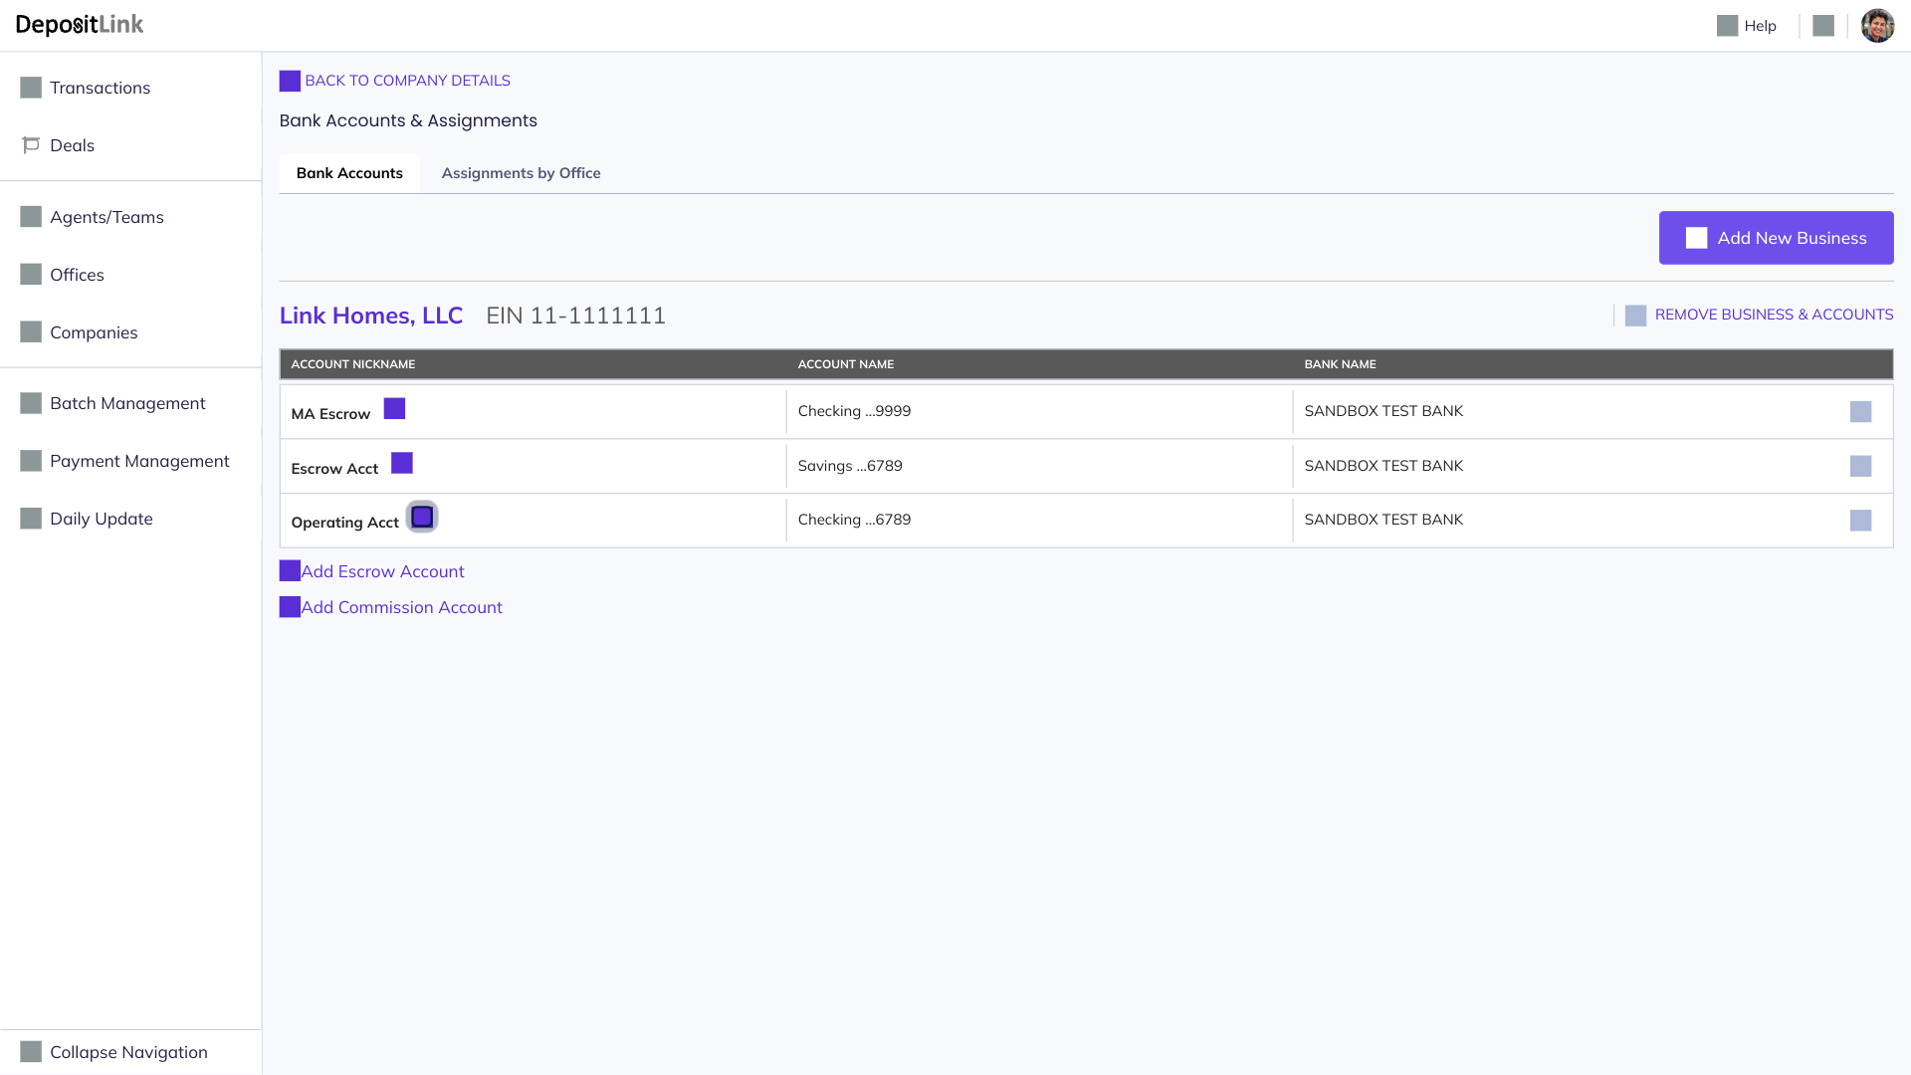Image resolution: width=1911 pixels, height=1075 pixels.
Task: Select the Bank Accounts tab
Action: [349, 173]
